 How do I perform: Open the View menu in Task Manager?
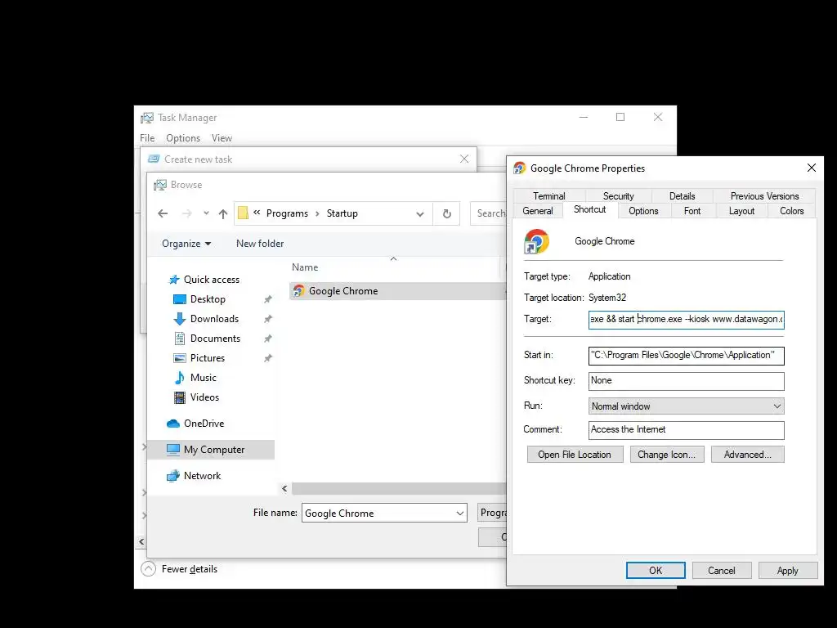coord(222,138)
